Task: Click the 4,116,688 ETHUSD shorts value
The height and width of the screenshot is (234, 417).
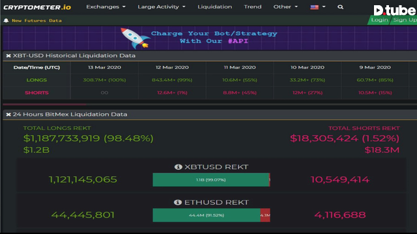Action: click(x=340, y=215)
